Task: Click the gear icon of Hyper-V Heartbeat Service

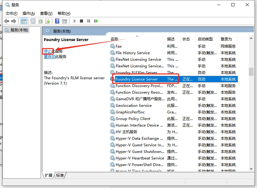Action: (x=112, y=158)
